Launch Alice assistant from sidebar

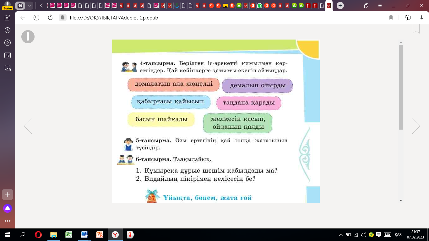[x=8, y=208]
